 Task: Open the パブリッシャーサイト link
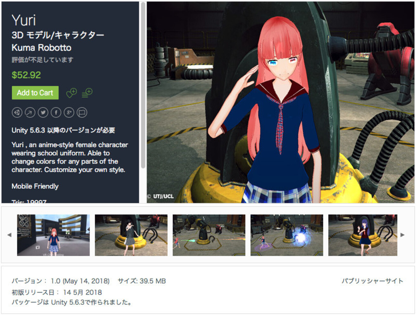(372, 281)
